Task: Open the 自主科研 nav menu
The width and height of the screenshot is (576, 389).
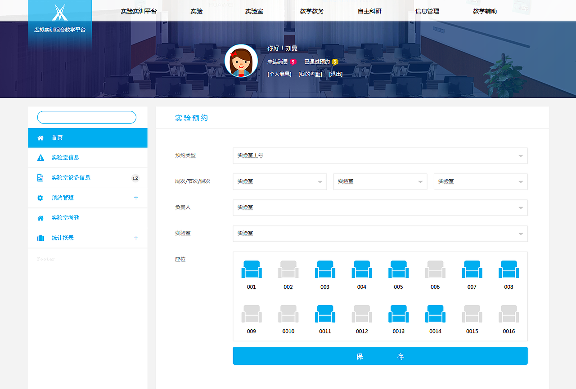Action: 370,11
